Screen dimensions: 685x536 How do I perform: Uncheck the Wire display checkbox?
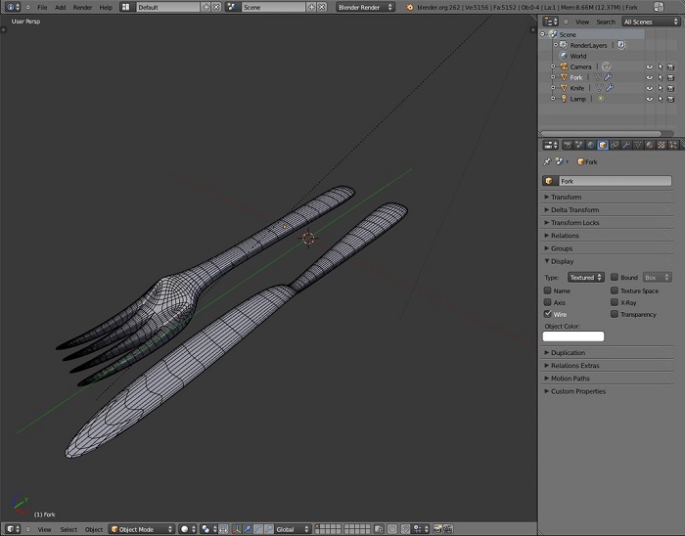[x=547, y=314]
